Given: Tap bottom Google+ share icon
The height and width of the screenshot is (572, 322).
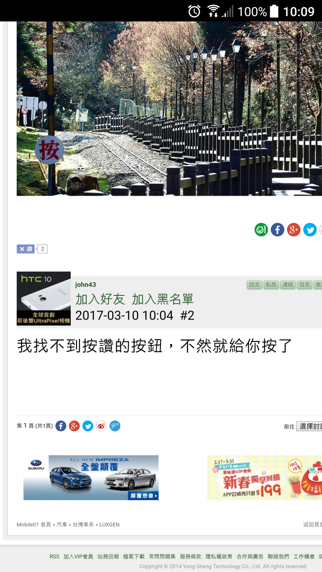Looking at the screenshot, I should click(74, 426).
